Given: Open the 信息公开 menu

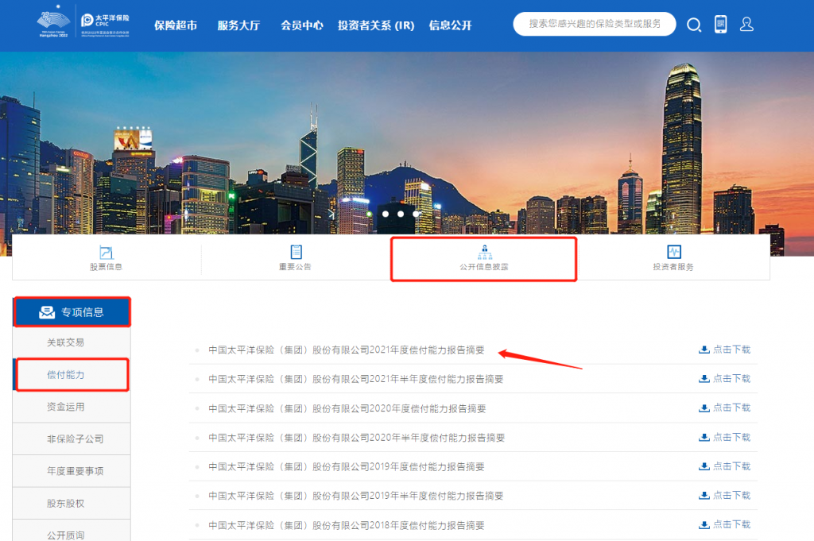Looking at the screenshot, I should (x=450, y=25).
